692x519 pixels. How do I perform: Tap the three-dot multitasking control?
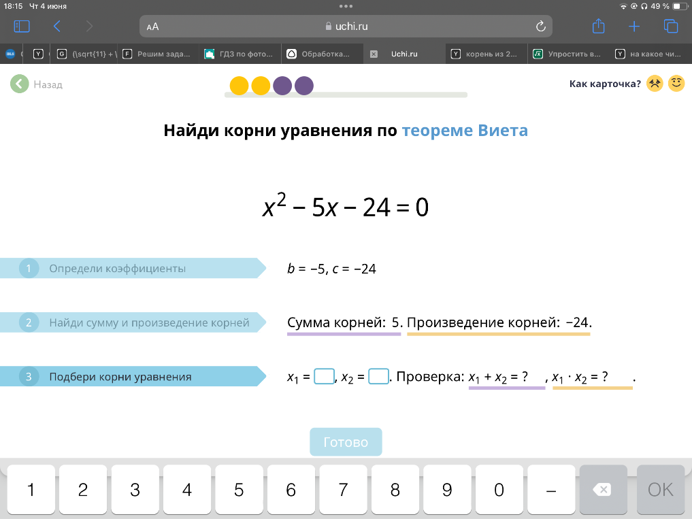pos(346,6)
